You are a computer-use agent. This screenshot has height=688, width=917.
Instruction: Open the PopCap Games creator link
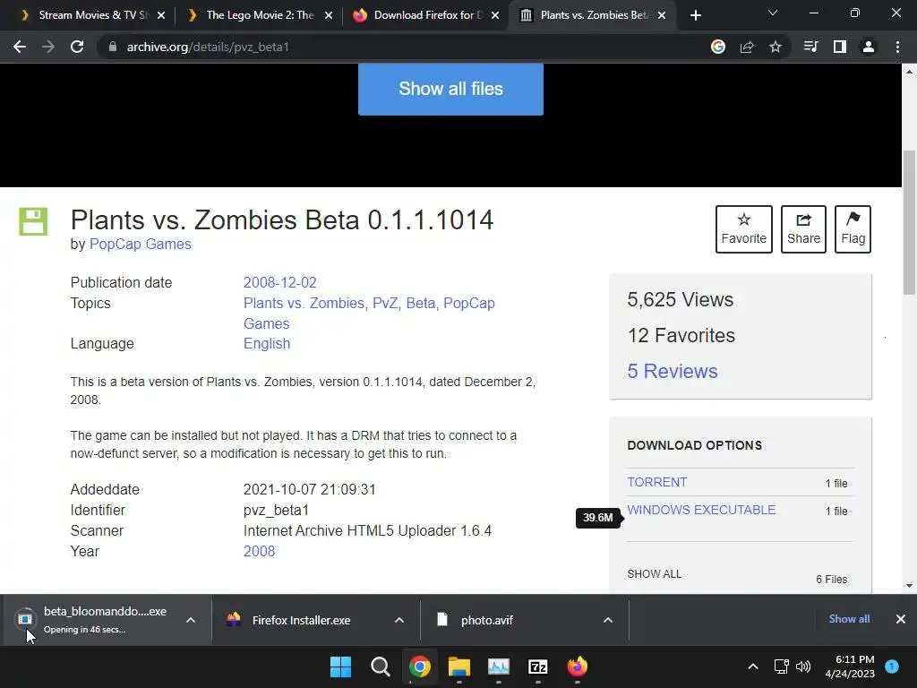[x=141, y=244]
